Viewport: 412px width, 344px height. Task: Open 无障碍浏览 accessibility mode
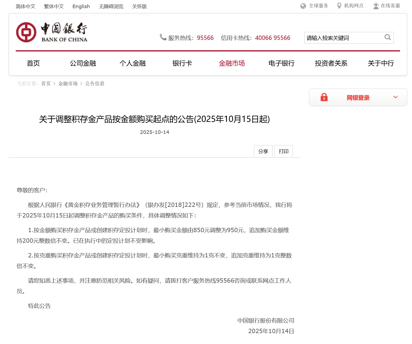(111, 7)
